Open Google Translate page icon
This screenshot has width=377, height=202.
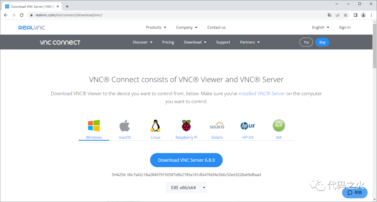click(x=330, y=15)
